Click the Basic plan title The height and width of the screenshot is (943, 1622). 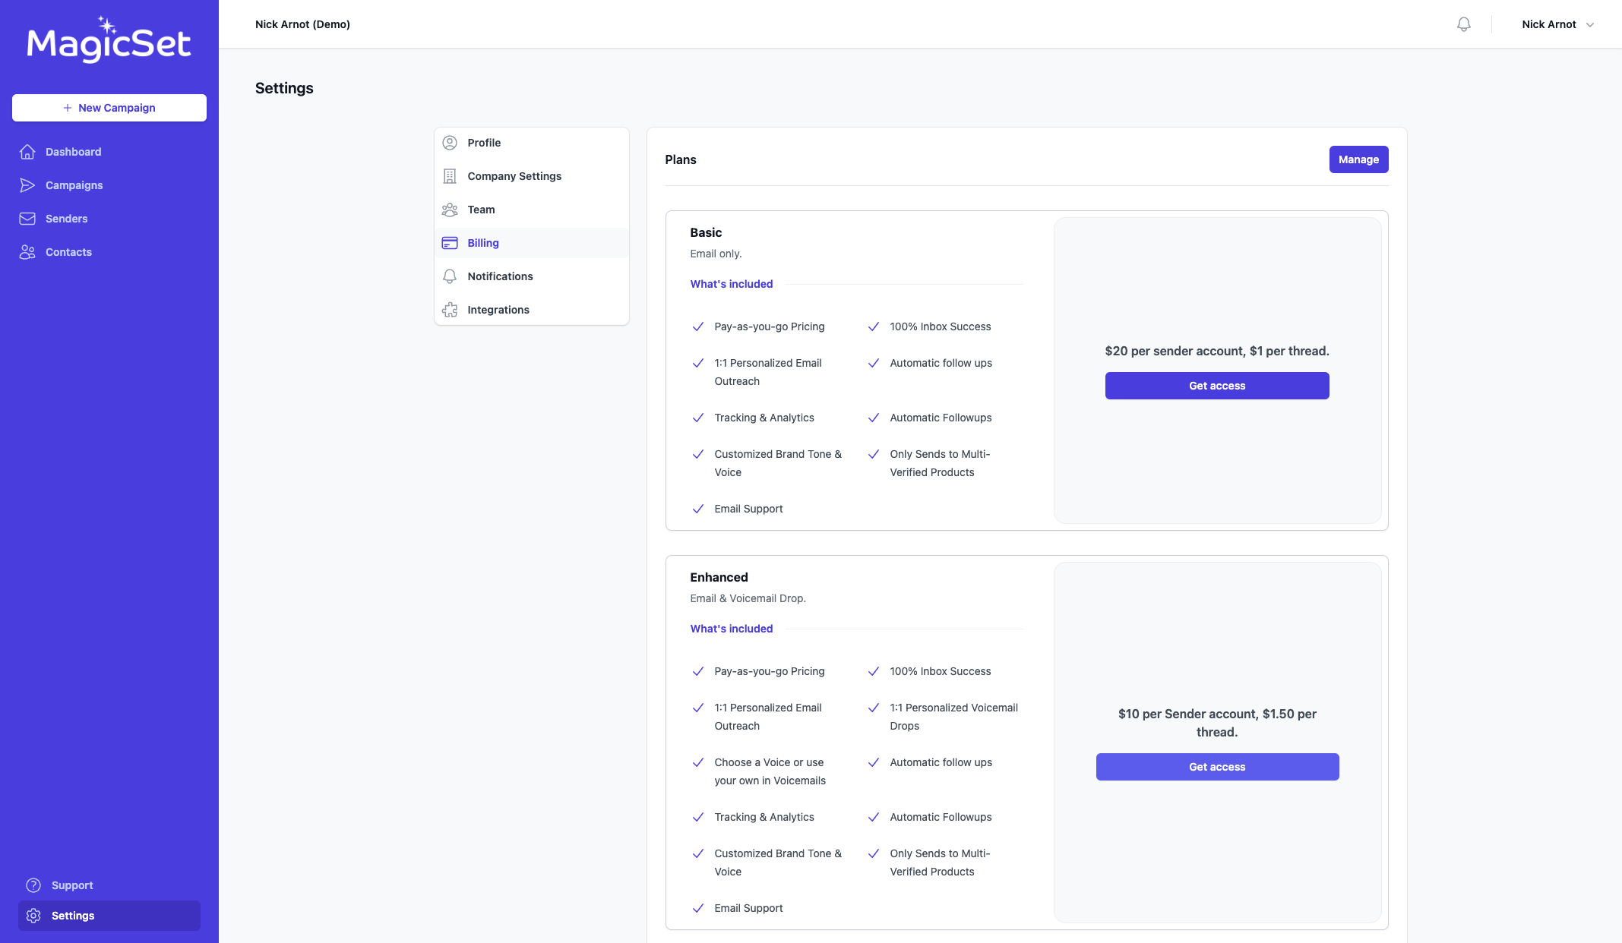pos(706,232)
